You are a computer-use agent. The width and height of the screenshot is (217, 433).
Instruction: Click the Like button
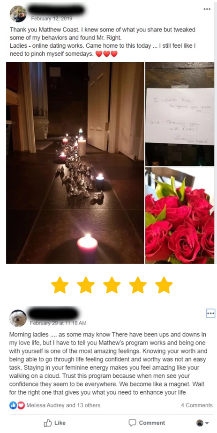point(55,423)
